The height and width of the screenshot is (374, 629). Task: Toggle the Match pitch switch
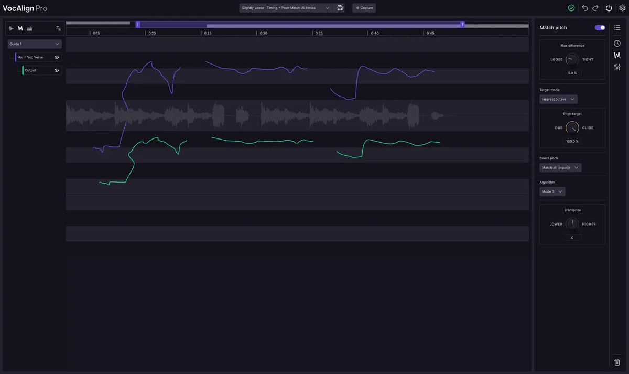(x=600, y=27)
